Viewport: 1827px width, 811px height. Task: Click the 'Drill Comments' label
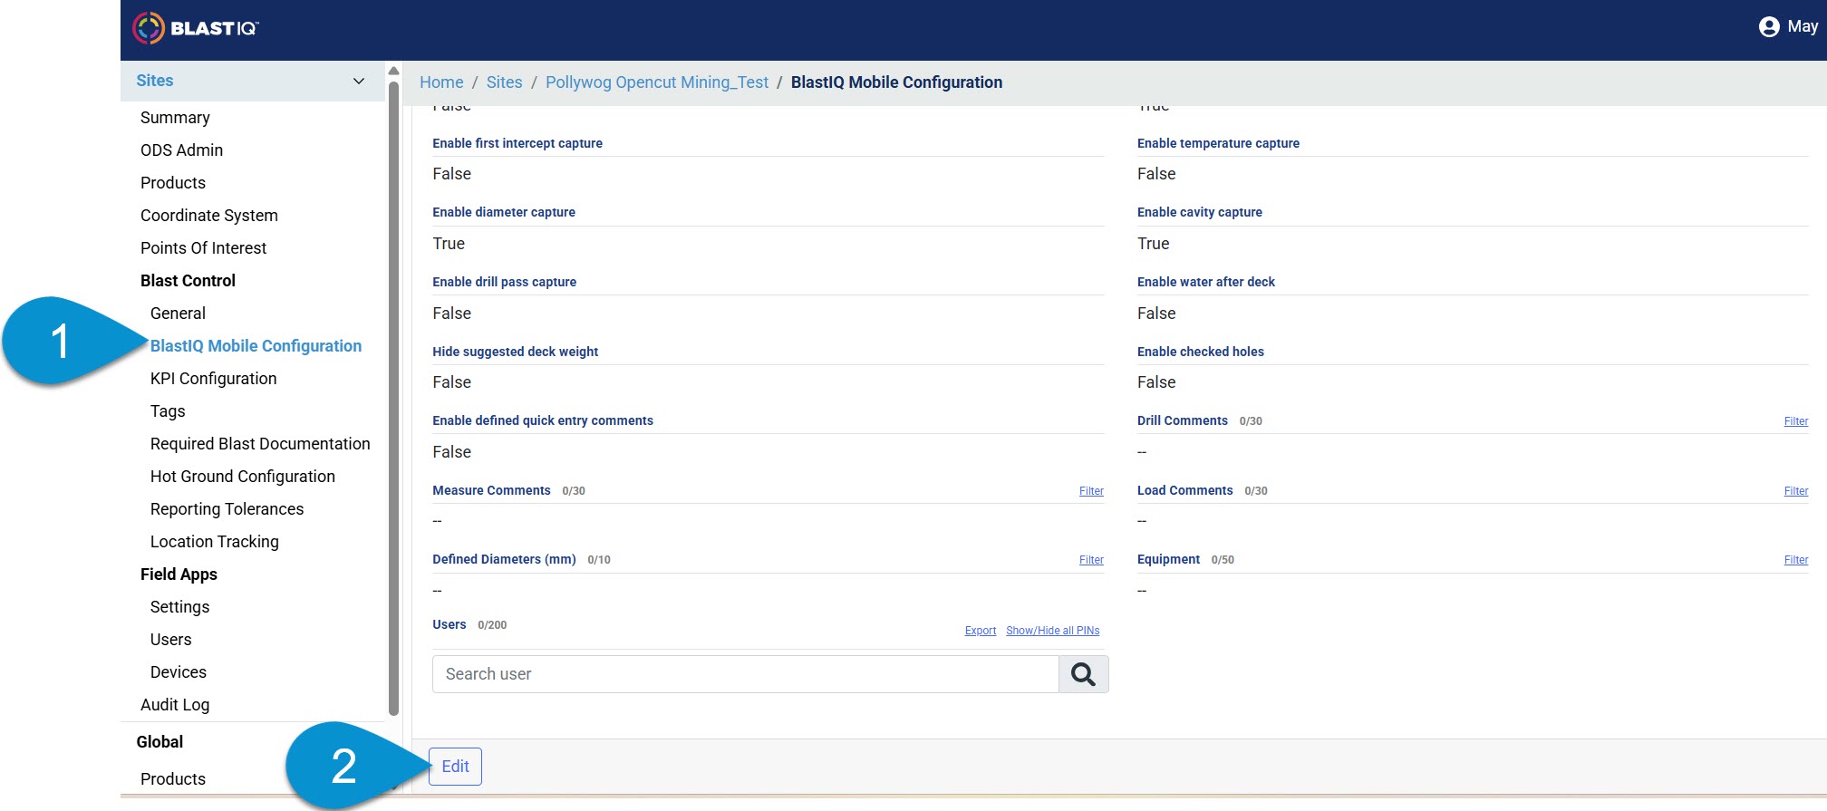pyautogui.click(x=1183, y=420)
